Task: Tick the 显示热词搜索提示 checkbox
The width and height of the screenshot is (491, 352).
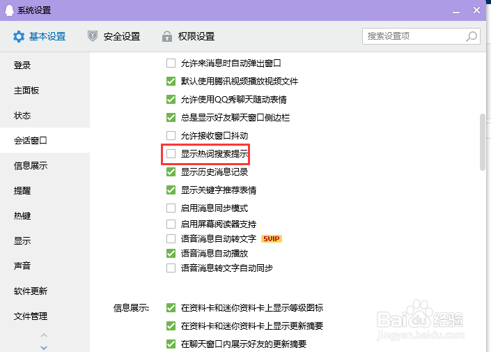Action: (x=171, y=154)
